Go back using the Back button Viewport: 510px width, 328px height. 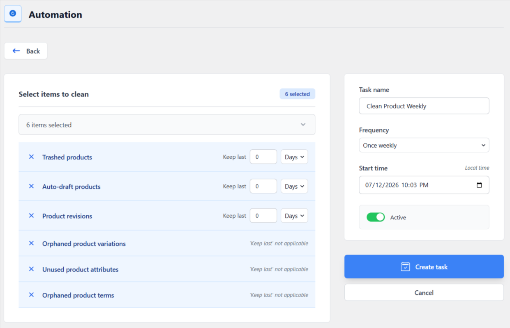coord(26,51)
